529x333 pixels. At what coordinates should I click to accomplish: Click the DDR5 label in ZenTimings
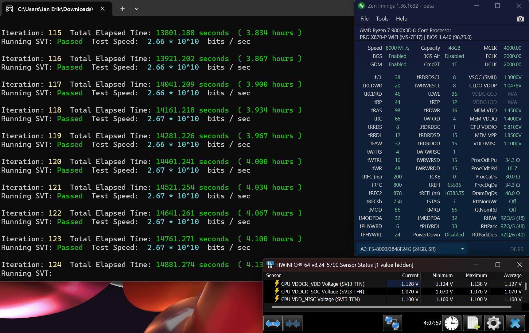coord(516,249)
